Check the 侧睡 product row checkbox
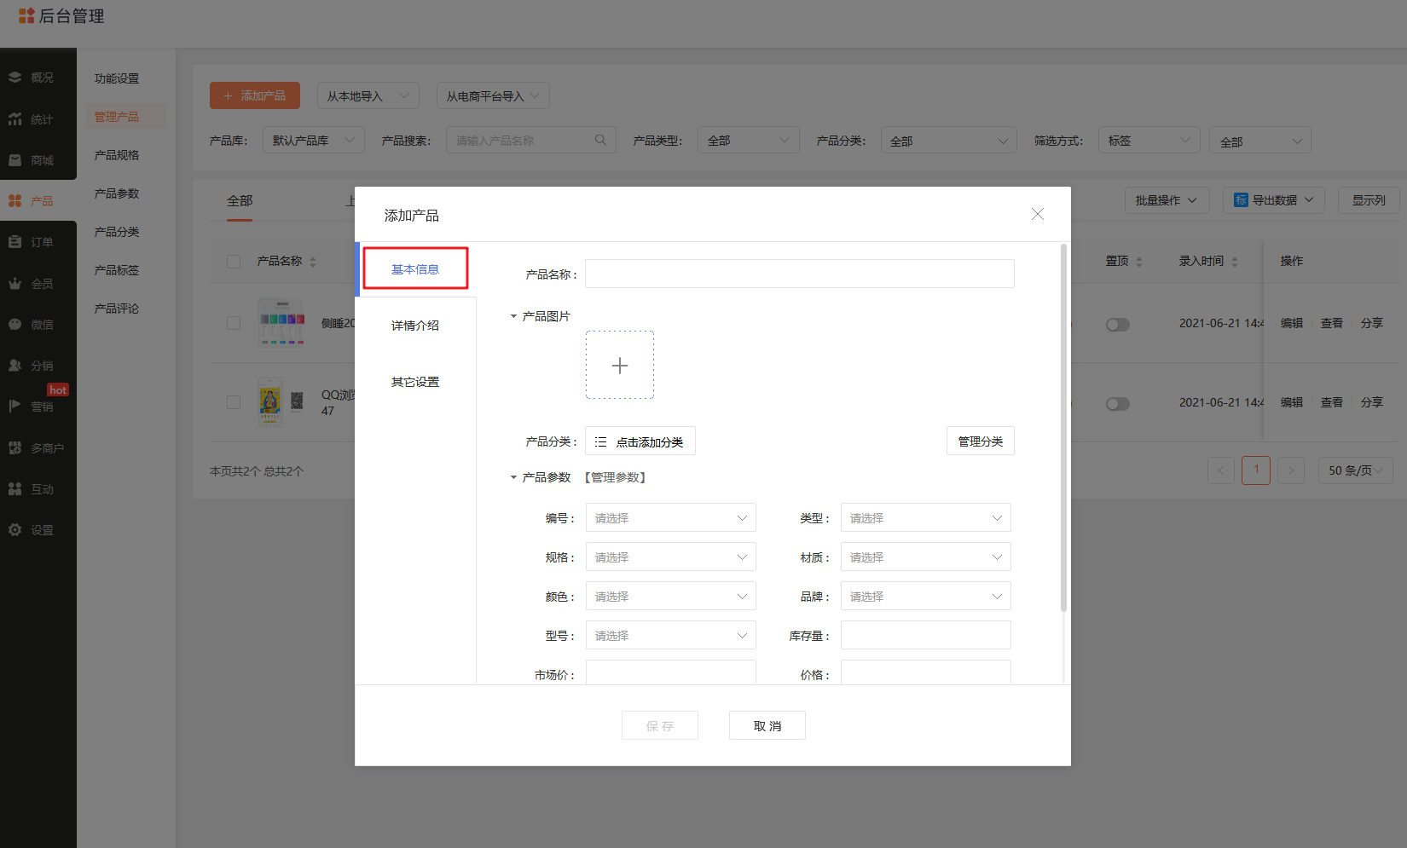The width and height of the screenshot is (1407, 848). [x=234, y=323]
